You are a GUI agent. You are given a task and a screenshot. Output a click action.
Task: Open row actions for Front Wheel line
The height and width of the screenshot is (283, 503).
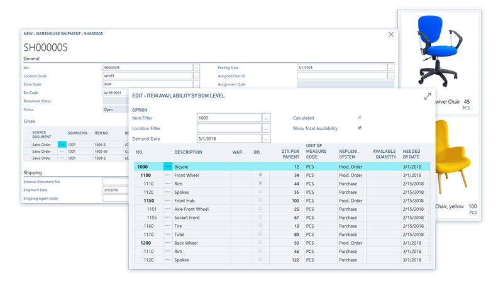pyautogui.click(x=168, y=175)
